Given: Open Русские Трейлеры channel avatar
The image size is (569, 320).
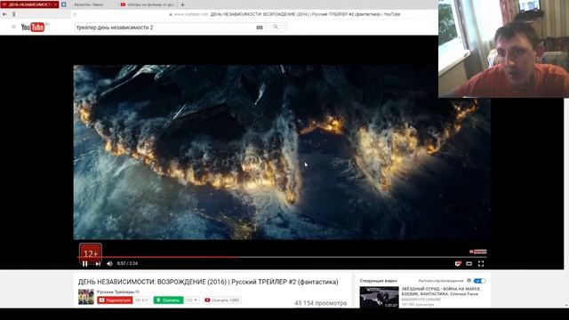Looking at the screenshot, I should (86, 297).
